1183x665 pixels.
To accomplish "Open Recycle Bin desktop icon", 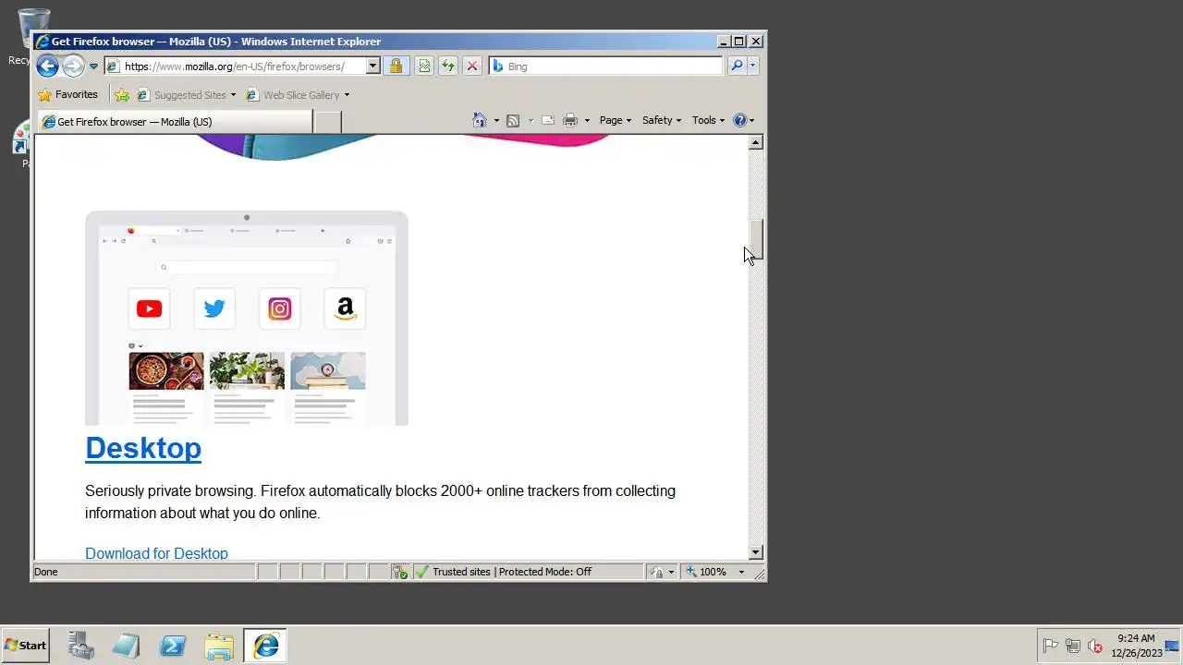I will (x=32, y=37).
